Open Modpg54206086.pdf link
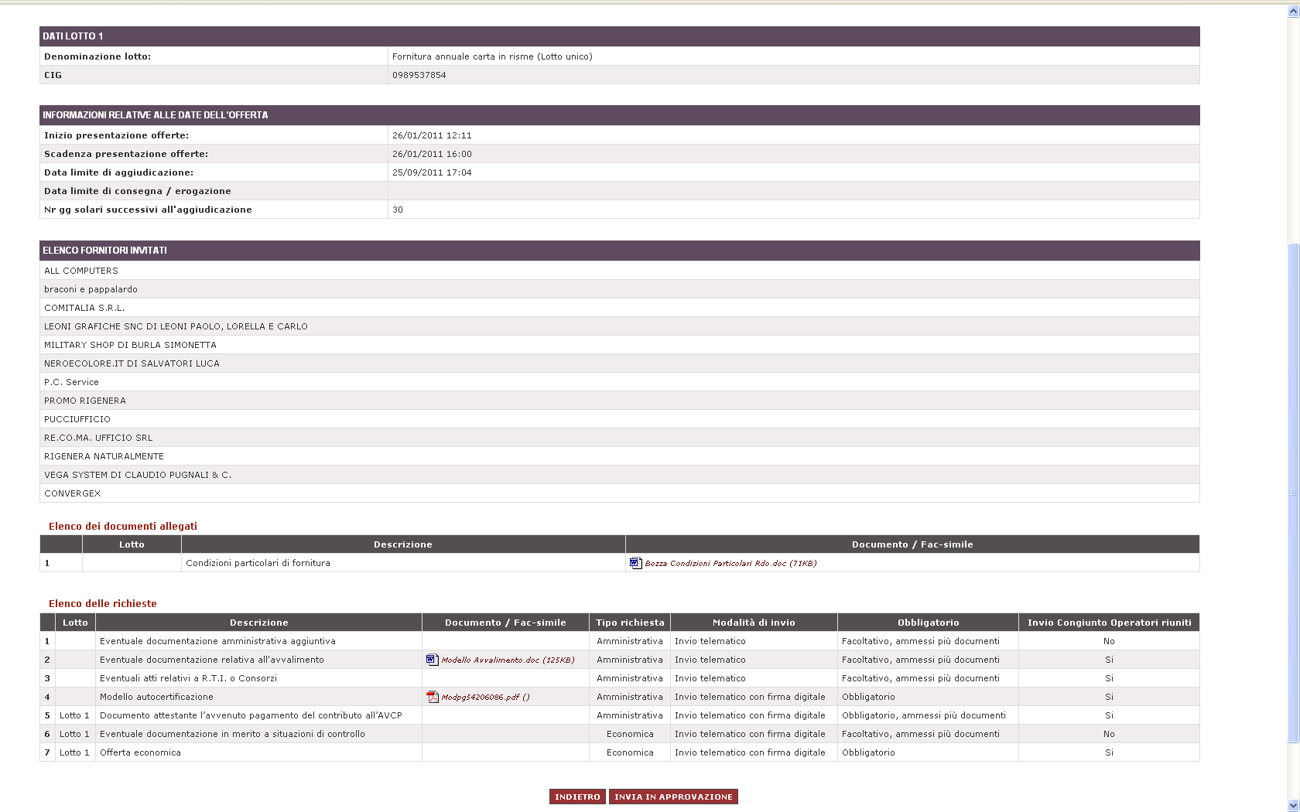The height and width of the screenshot is (812, 1300). tap(485, 698)
